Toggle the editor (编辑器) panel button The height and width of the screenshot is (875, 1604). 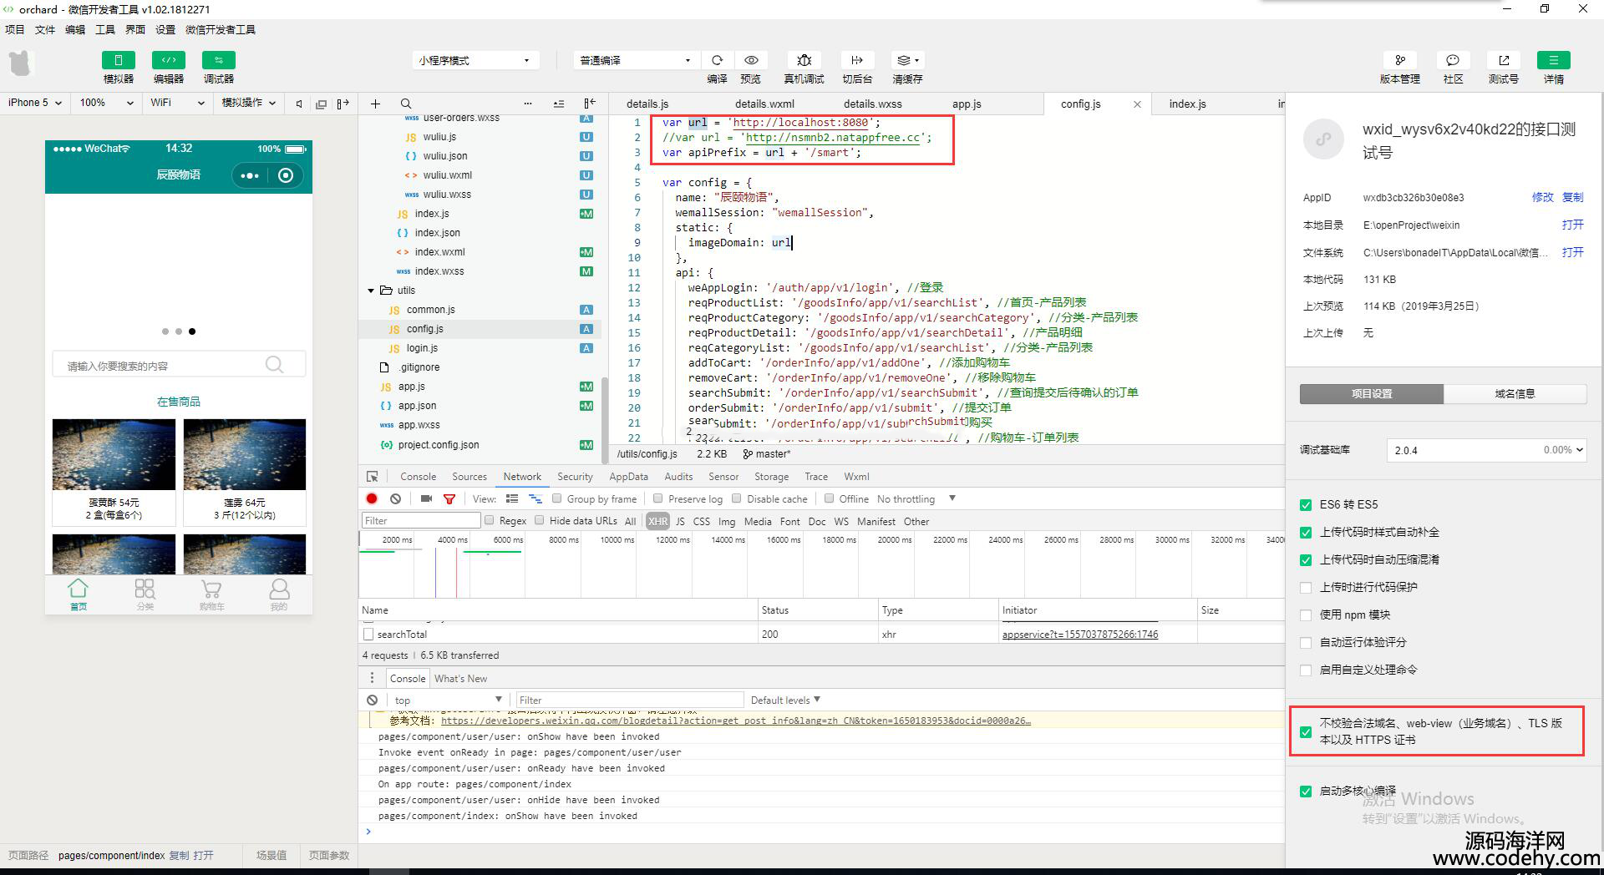(168, 60)
